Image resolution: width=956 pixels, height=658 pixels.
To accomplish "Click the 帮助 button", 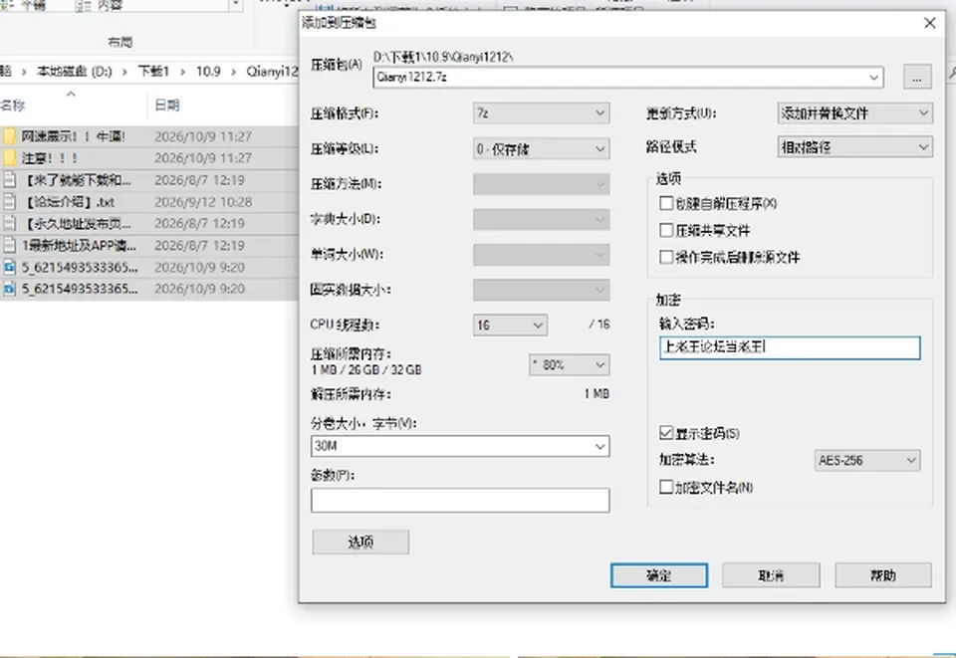I will pyautogui.click(x=883, y=575).
